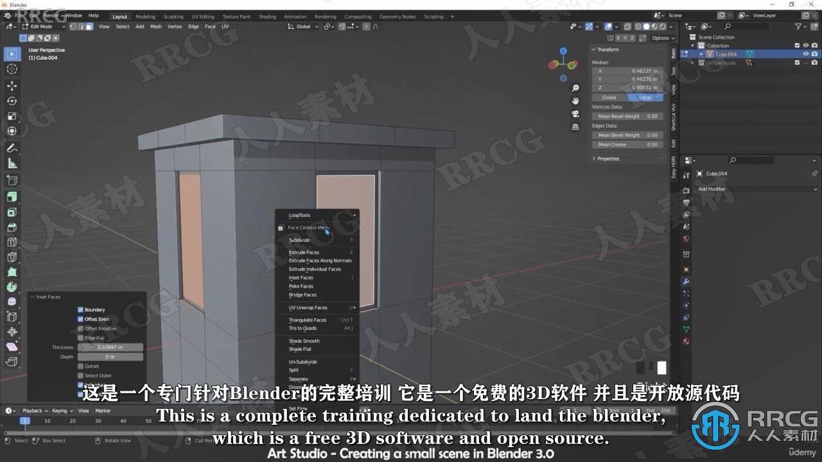Open the Global transform orientation dropdown
The width and height of the screenshot is (822, 462).
303,26
